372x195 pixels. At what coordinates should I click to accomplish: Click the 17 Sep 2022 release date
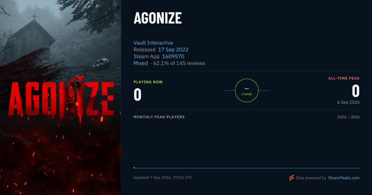click(173, 50)
